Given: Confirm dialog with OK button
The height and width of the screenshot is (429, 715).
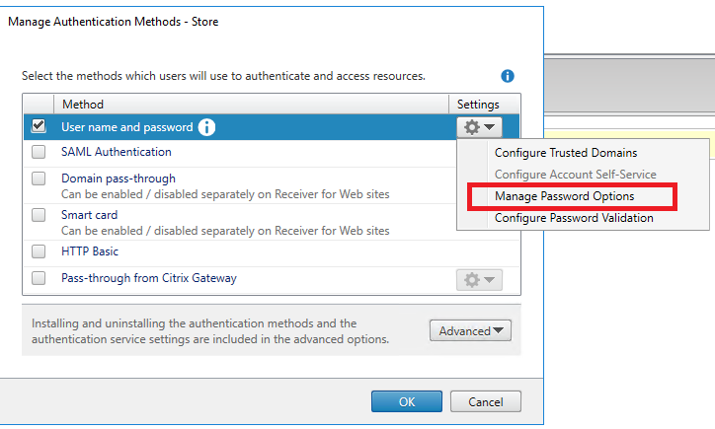Looking at the screenshot, I should click(407, 401).
